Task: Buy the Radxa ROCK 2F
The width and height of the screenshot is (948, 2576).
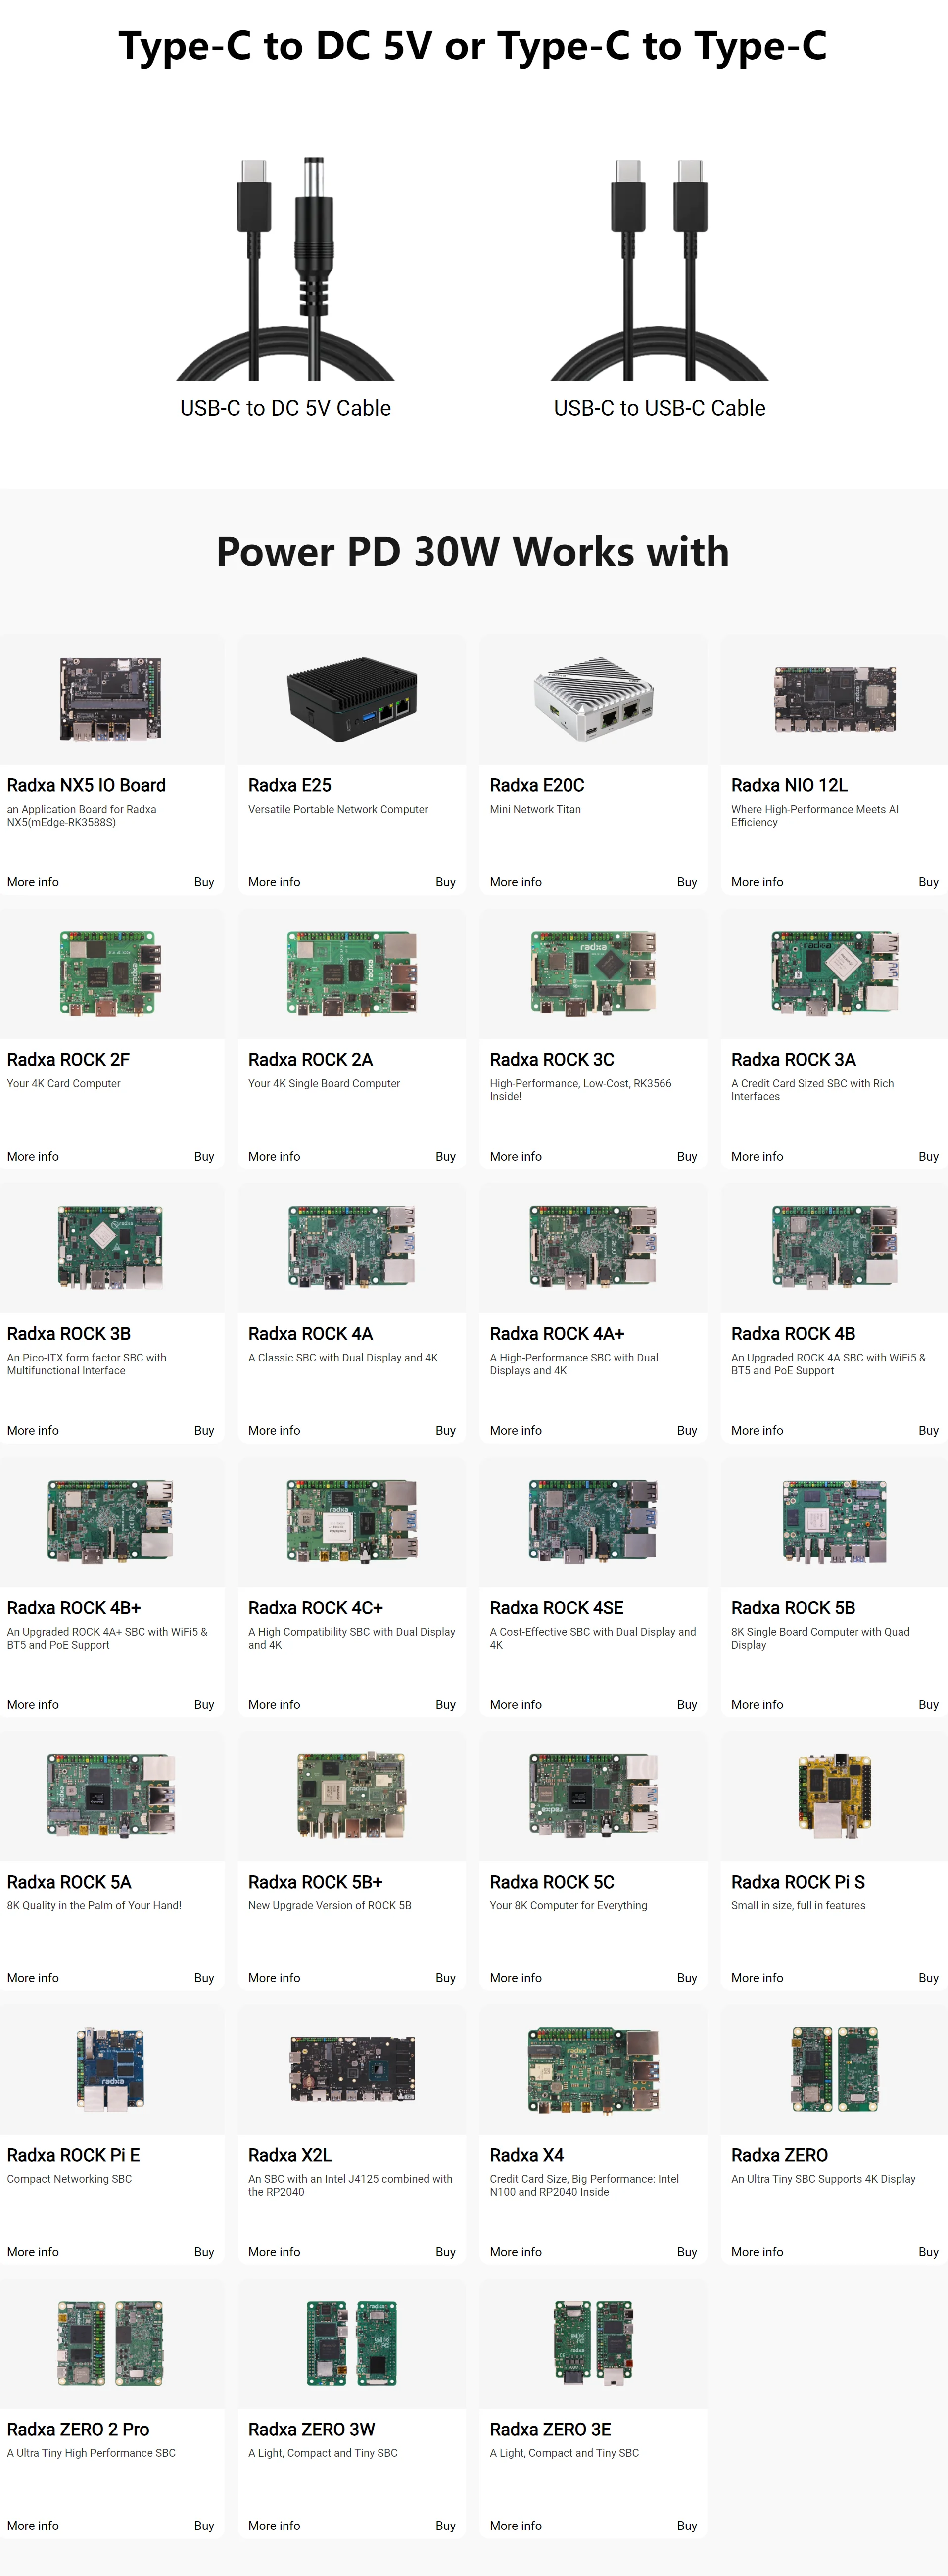Action: pyautogui.click(x=204, y=1156)
